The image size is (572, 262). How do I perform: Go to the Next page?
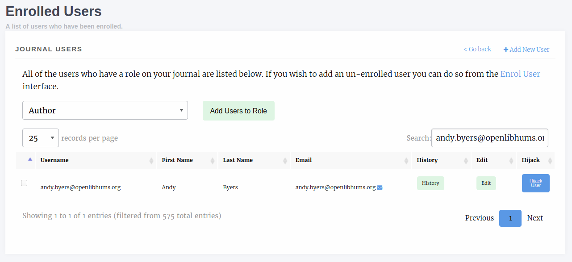click(535, 218)
